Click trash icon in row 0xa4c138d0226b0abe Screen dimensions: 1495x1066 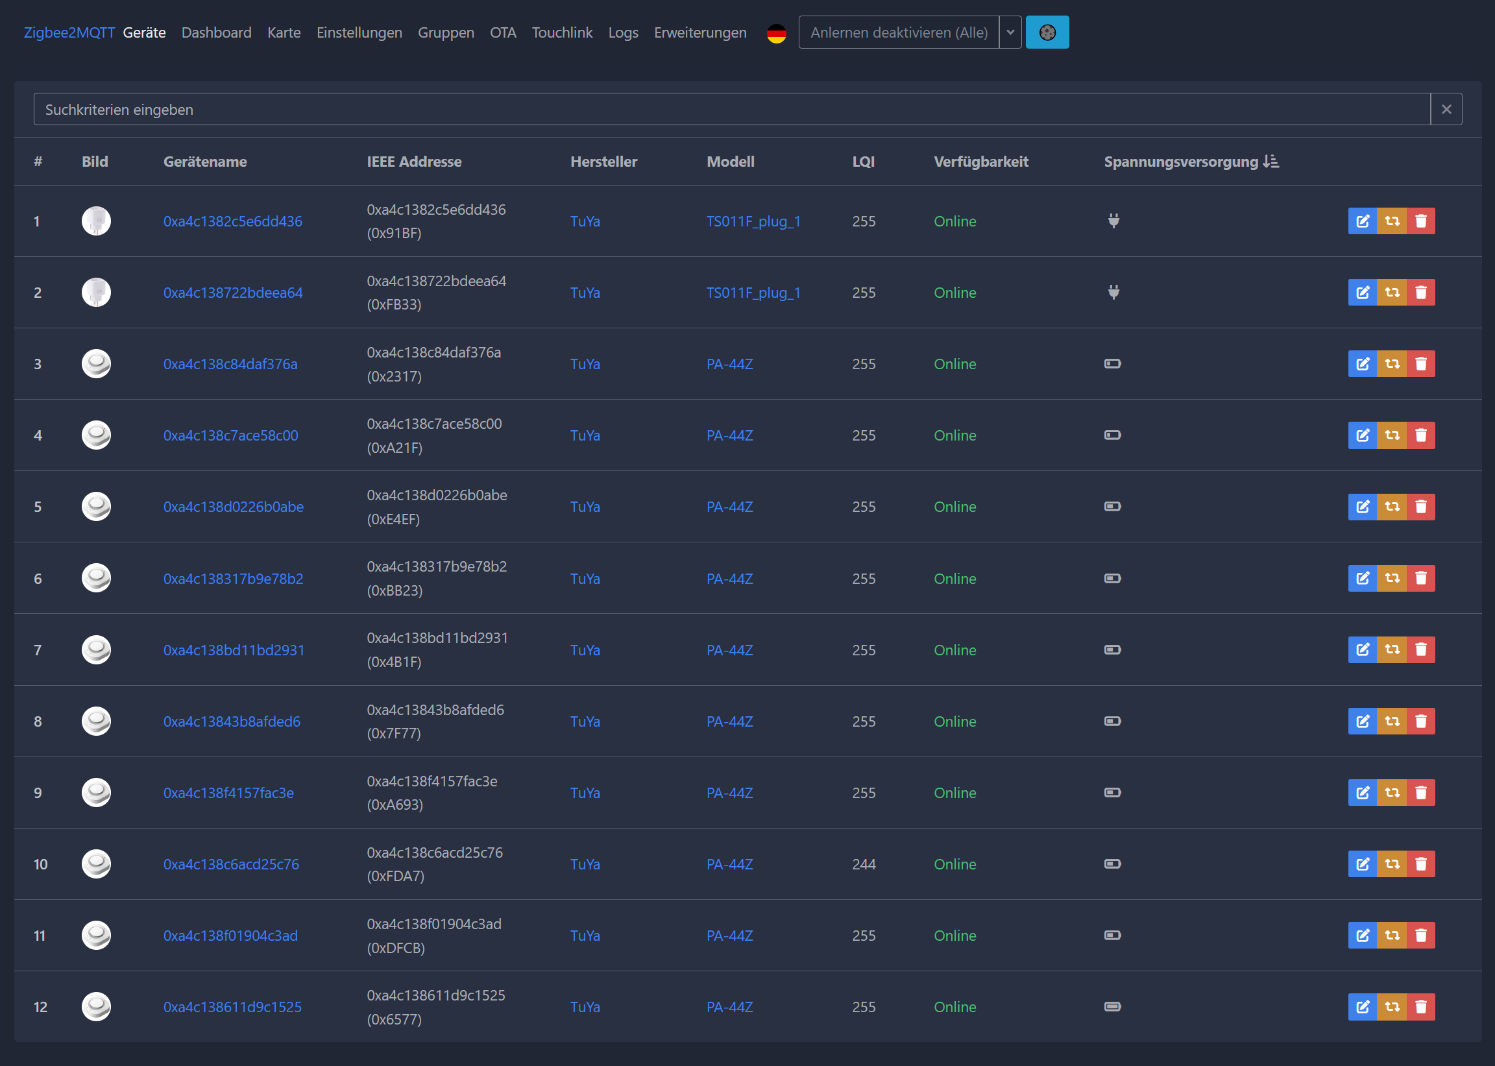(x=1421, y=507)
